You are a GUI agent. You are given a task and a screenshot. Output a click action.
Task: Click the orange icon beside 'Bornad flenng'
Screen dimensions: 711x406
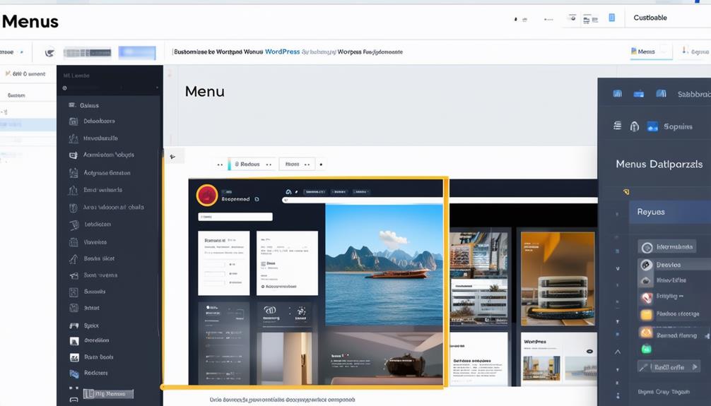point(646,333)
